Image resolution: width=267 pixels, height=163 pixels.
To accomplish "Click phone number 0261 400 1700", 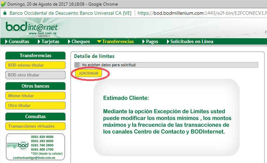I will tap(42, 149).
